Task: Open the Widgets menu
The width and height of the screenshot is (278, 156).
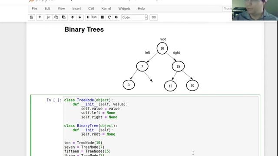Action: pos(124,9)
